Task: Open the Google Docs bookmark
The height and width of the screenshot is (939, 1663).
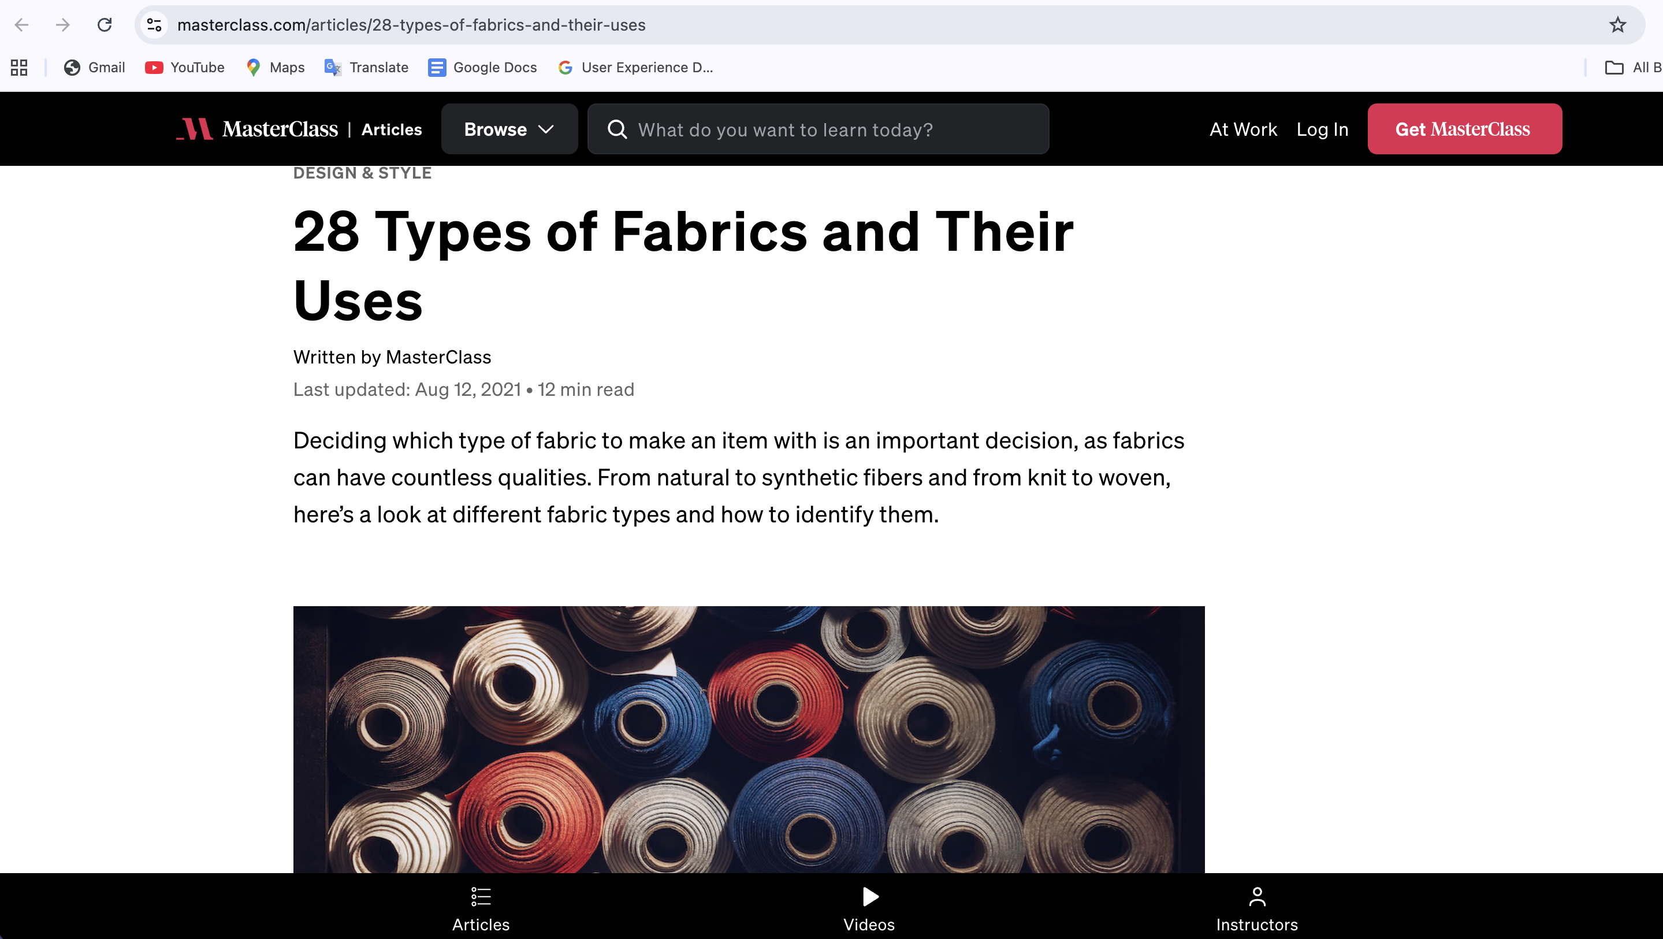Action: (482, 67)
